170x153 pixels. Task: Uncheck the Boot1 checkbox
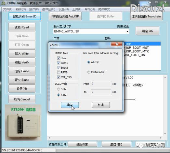[x=59, y=63]
